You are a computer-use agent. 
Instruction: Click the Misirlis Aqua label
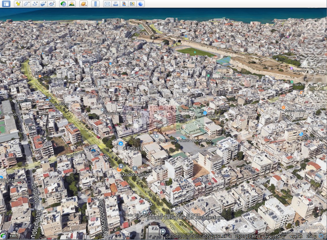[x=315, y=138]
